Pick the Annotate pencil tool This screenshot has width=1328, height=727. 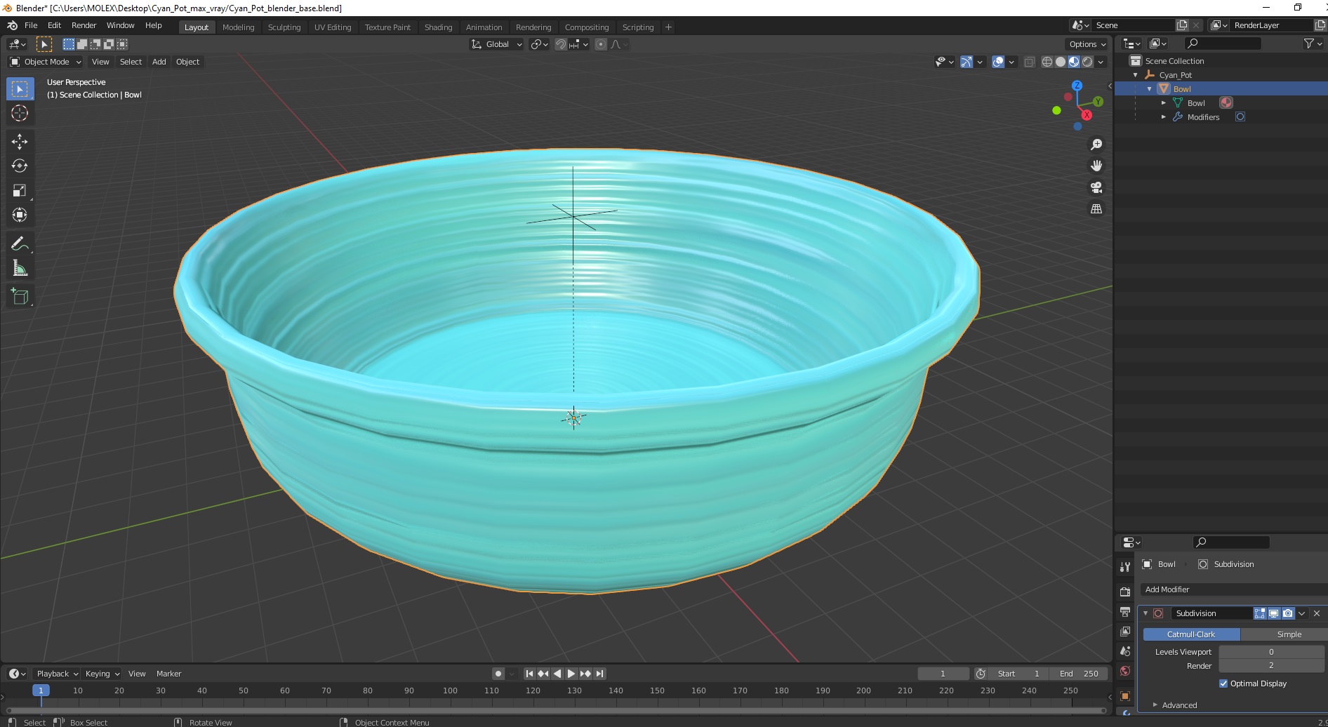tap(20, 244)
